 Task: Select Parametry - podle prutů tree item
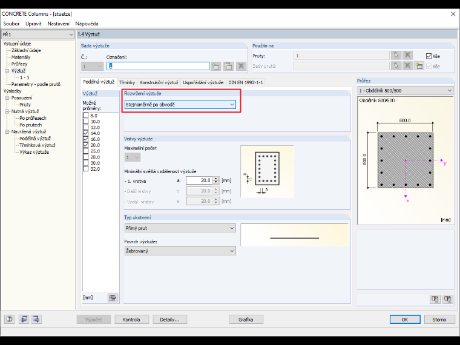(36, 84)
